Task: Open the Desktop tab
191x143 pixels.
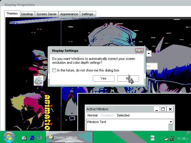Action: (x=27, y=14)
